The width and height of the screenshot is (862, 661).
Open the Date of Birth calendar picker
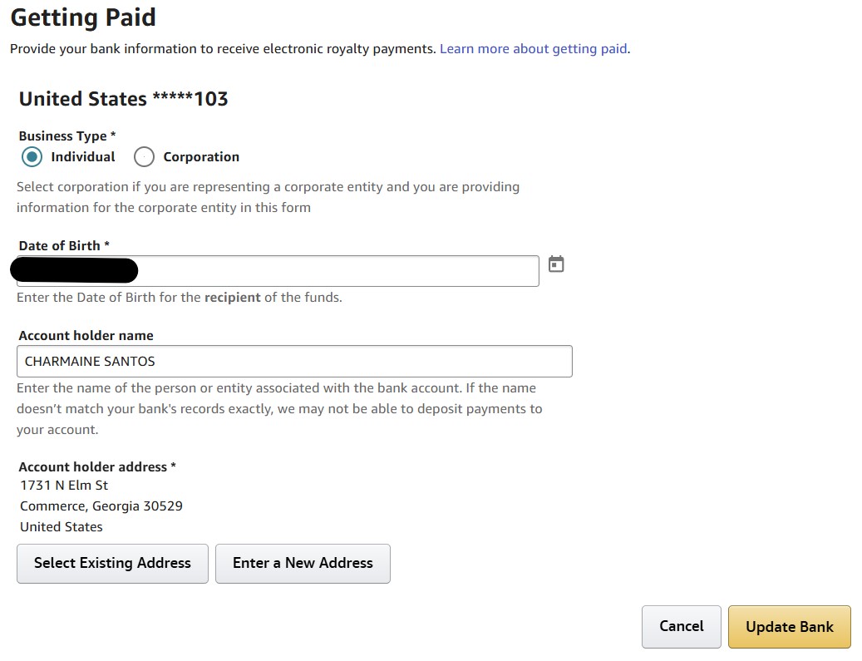tap(556, 264)
